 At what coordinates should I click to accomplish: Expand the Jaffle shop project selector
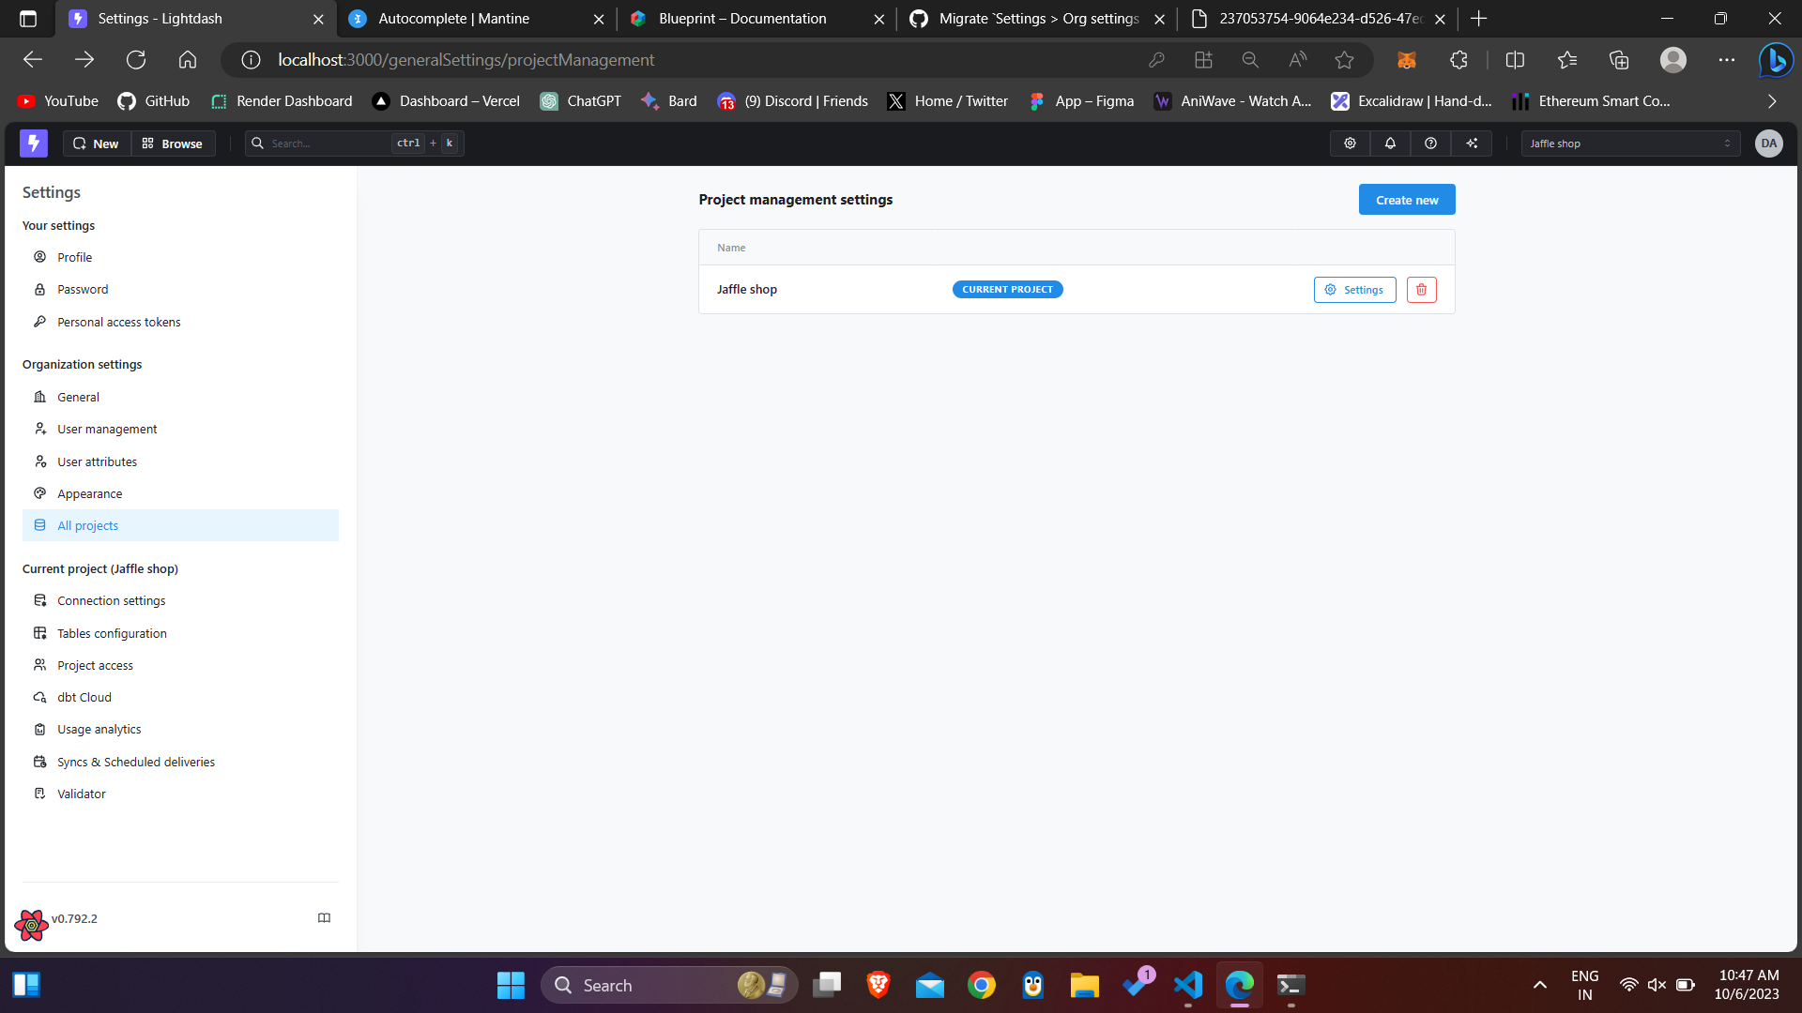(1630, 143)
